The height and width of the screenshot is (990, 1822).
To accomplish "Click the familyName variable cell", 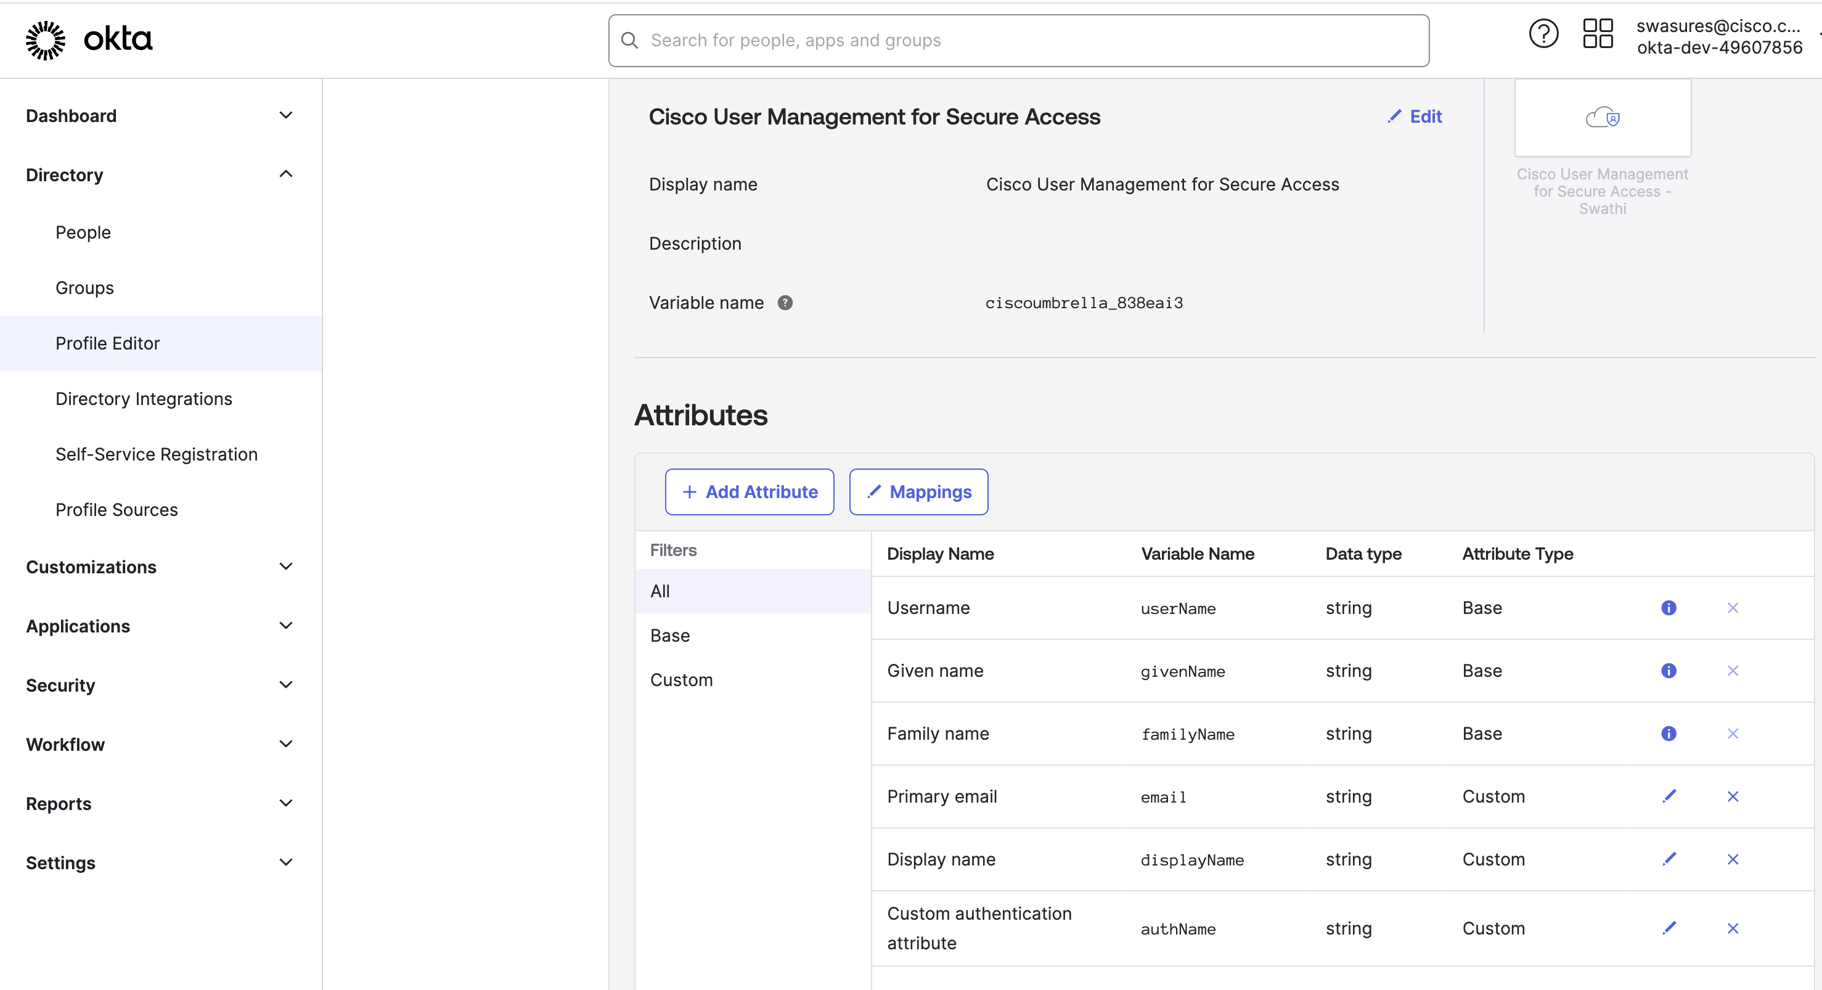I will click(1187, 735).
